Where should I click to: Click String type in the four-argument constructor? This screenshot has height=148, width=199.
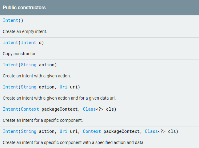[29, 131]
